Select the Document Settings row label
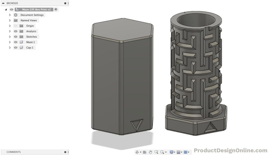The width and height of the screenshot is (276, 155). pyautogui.click(x=32, y=15)
